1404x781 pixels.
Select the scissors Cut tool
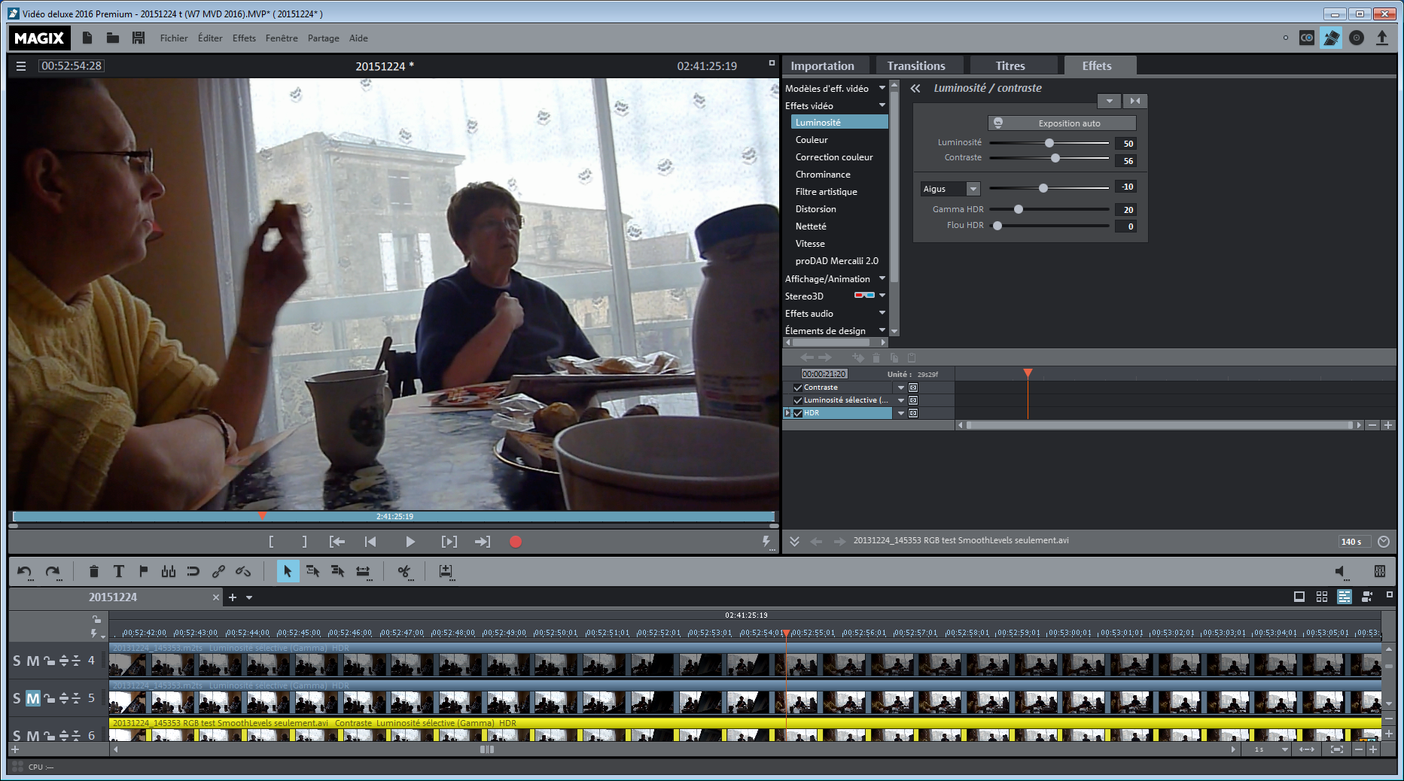click(404, 572)
